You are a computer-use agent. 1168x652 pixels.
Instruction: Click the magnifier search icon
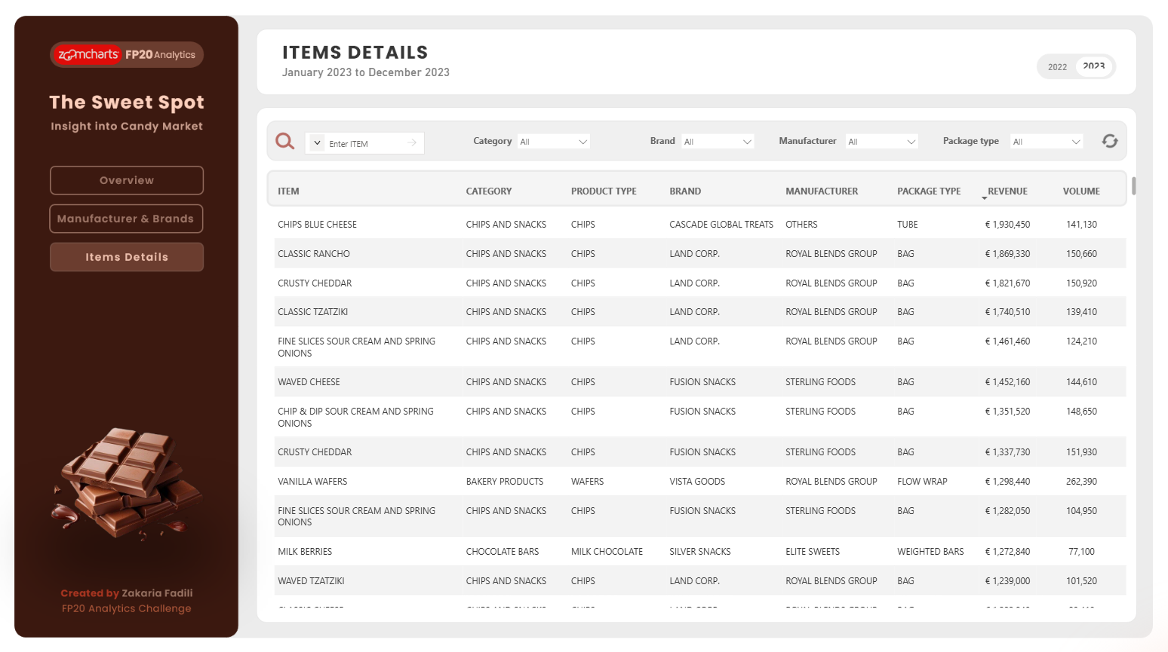point(284,141)
